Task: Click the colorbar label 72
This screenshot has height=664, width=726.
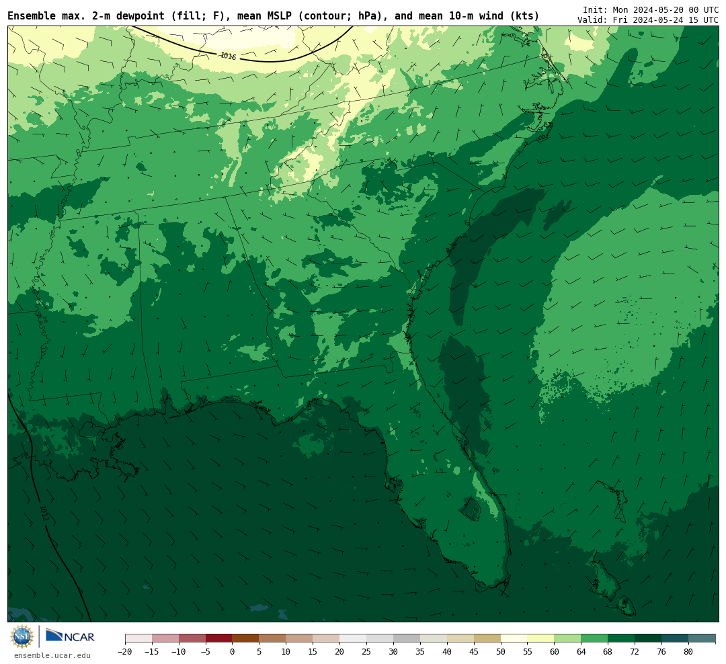Action: pyautogui.click(x=635, y=652)
